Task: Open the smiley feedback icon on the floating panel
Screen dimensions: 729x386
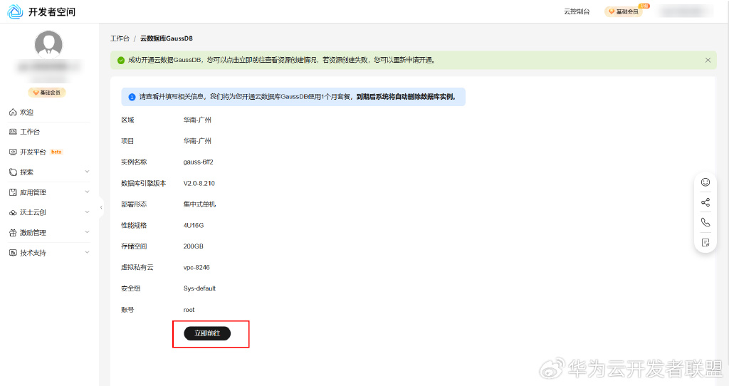Action: click(706, 182)
